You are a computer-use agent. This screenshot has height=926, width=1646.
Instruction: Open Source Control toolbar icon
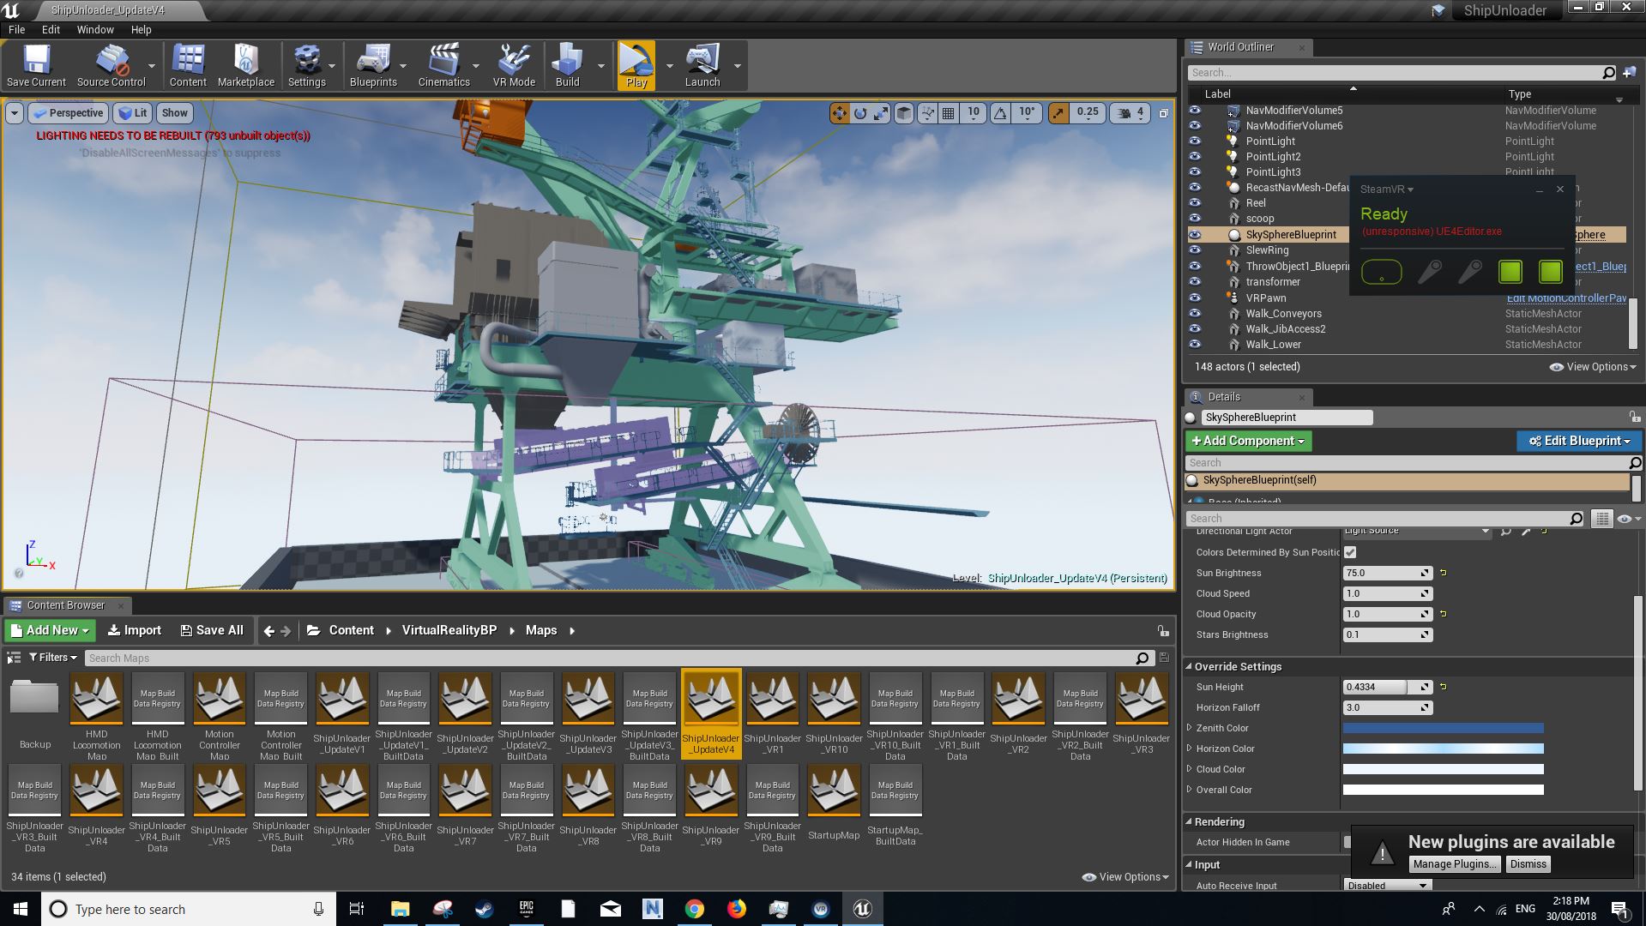112,66
